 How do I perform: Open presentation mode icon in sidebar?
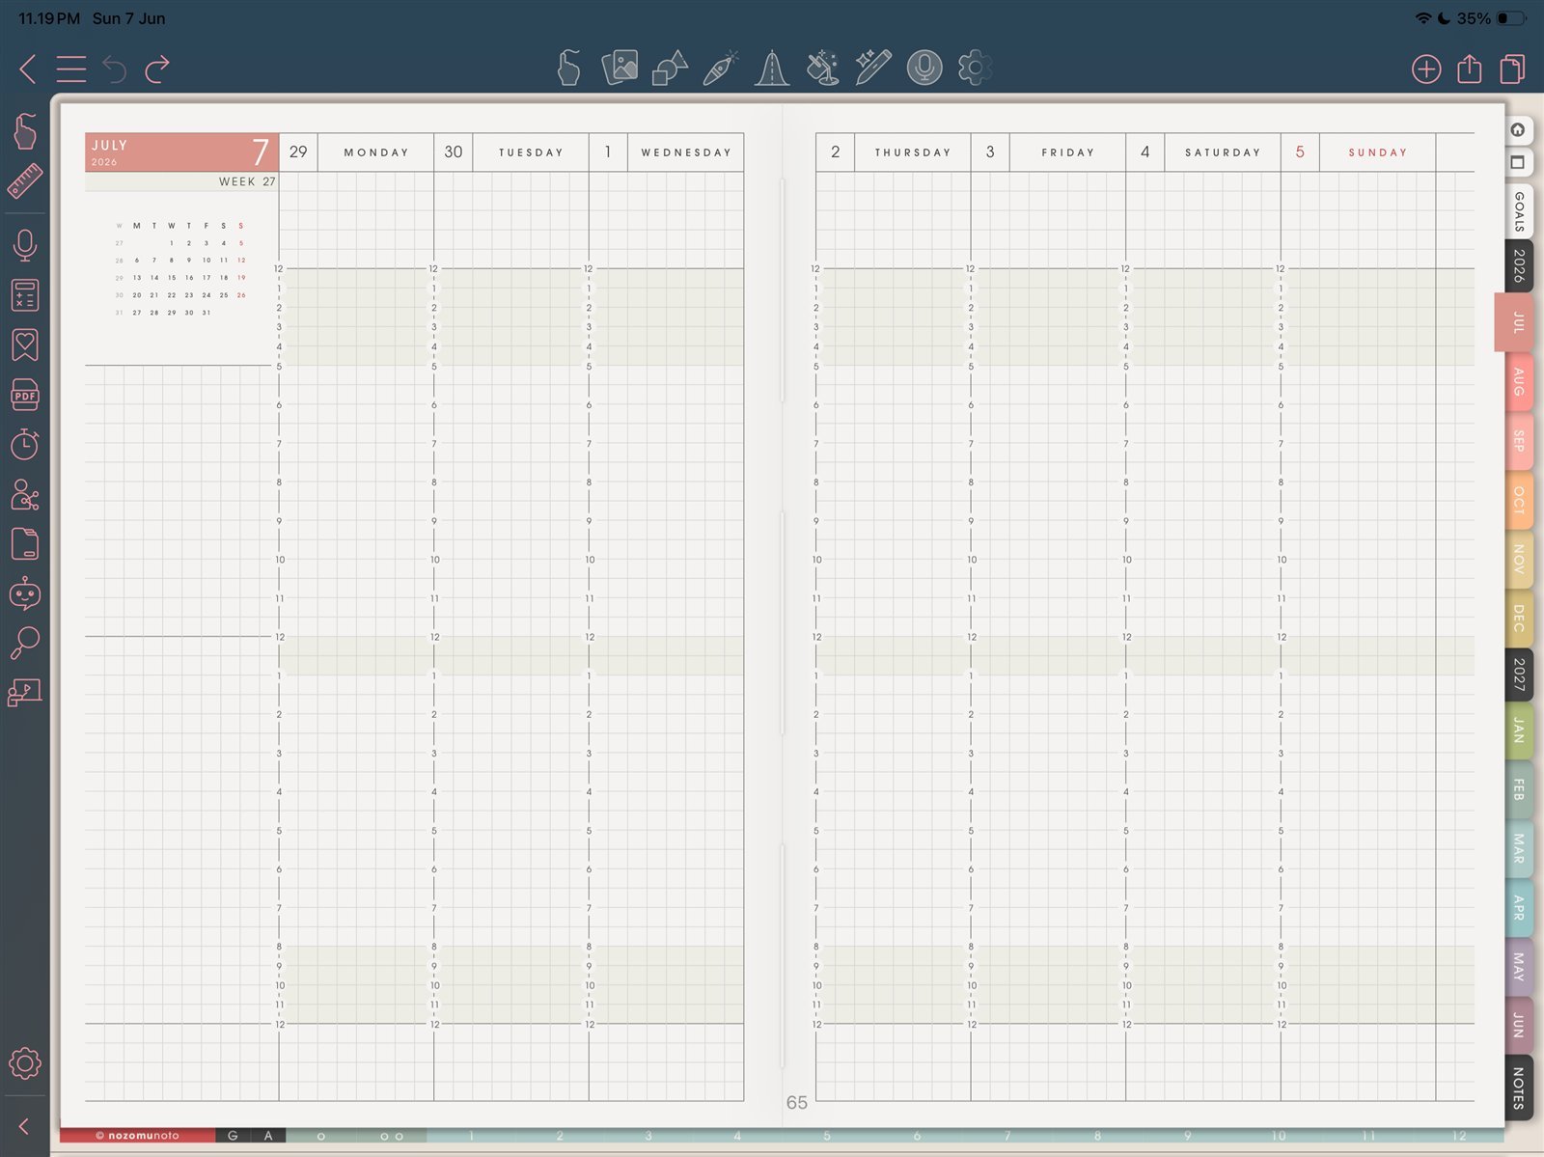tap(25, 692)
